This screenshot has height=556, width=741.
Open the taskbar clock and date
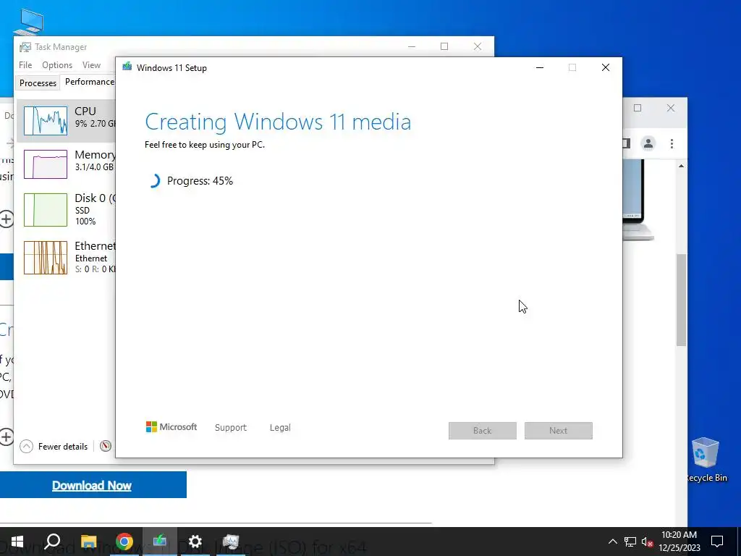[679, 542]
